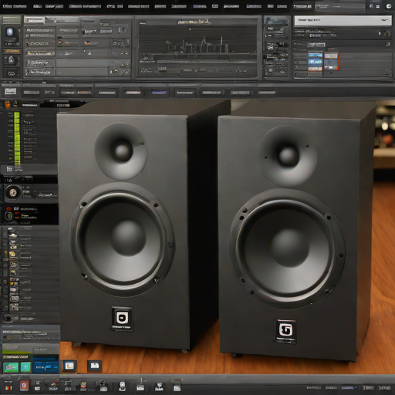This screenshot has width=395, height=395.
Task: Select the right green thumbnail in the bottom-left panel
Action: pos(25,367)
